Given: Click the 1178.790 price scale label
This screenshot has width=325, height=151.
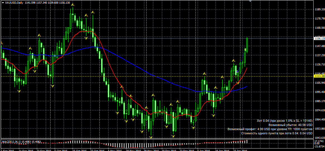Looking at the screenshot, I should coord(319,19).
